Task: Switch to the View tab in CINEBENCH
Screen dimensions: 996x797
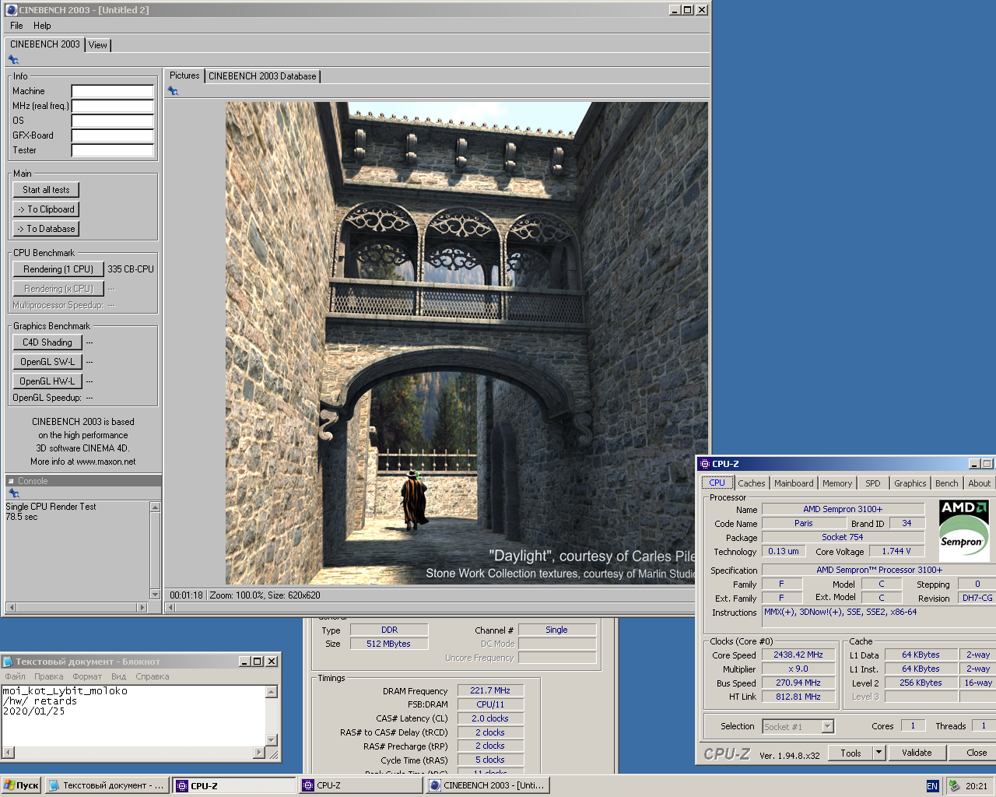Action: point(98,45)
